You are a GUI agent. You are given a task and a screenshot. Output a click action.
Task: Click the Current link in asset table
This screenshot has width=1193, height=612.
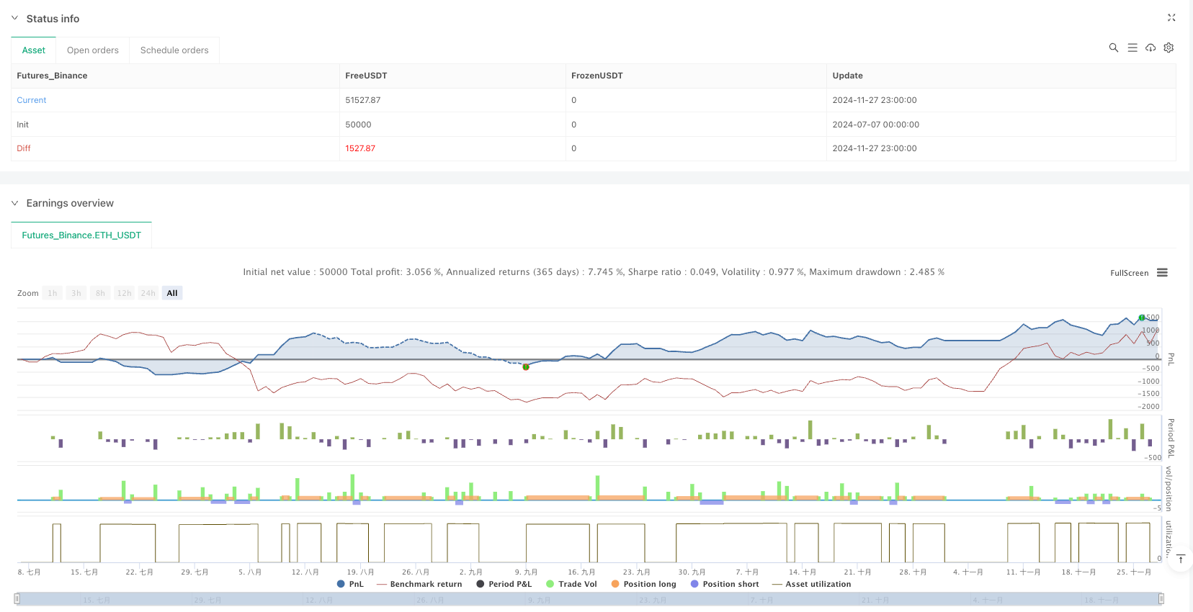[32, 100]
